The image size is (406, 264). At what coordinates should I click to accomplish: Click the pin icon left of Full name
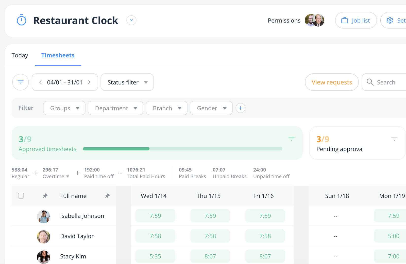click(x=45, y=196)
